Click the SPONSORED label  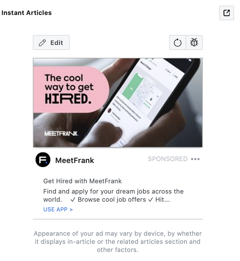click(168, 159)
